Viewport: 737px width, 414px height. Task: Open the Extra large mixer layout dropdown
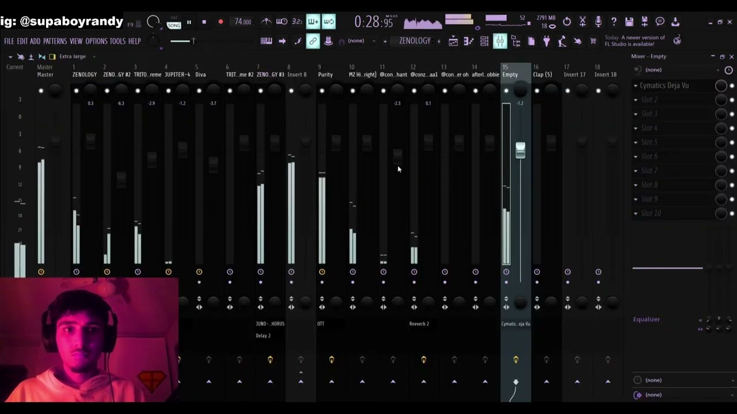click(x=76, y=56)
